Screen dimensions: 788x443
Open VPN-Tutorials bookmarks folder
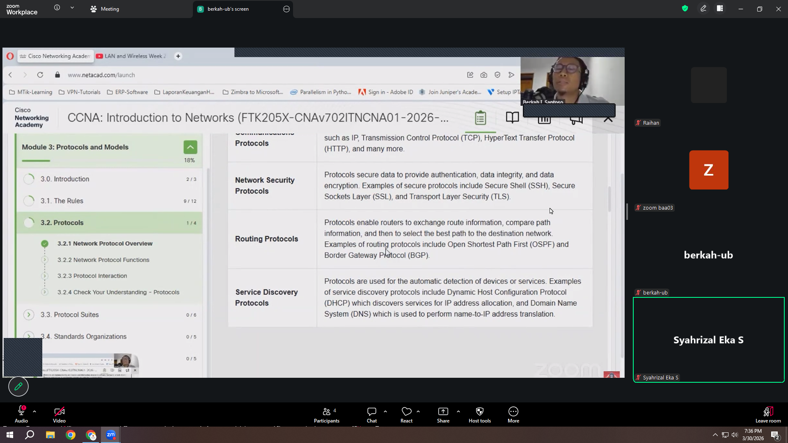tap(80, 92)
